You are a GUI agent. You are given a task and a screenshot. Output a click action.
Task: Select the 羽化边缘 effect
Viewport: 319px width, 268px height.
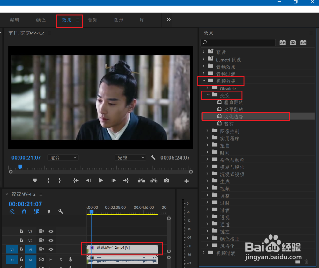234,117
